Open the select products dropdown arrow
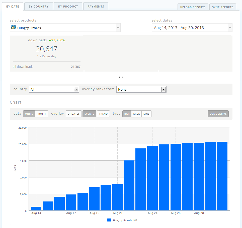242x228 pixels. click(118, 28)
